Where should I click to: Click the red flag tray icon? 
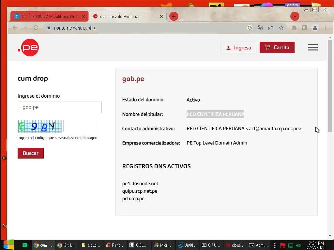tap(283, 245)
